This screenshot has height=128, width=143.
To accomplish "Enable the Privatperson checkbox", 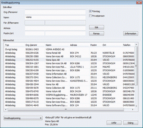I will 90,16.
